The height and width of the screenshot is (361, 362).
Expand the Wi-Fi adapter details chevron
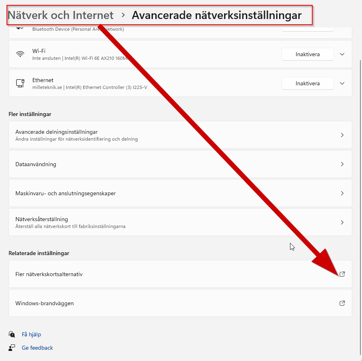click(x=342, y=54)
